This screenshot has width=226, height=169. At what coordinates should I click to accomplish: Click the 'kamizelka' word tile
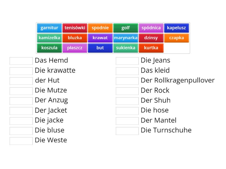click(49, 38)
